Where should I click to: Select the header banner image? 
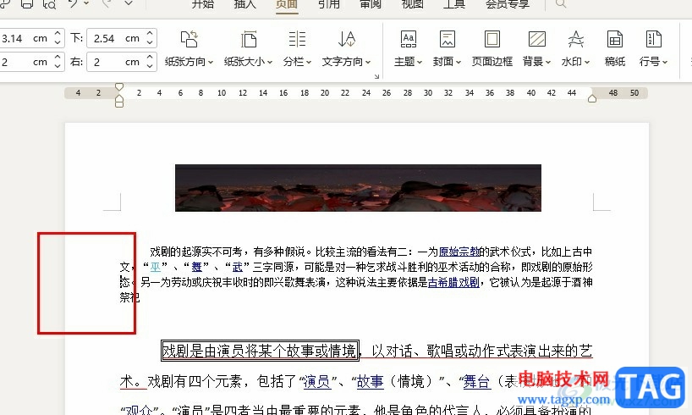(358, 188)
